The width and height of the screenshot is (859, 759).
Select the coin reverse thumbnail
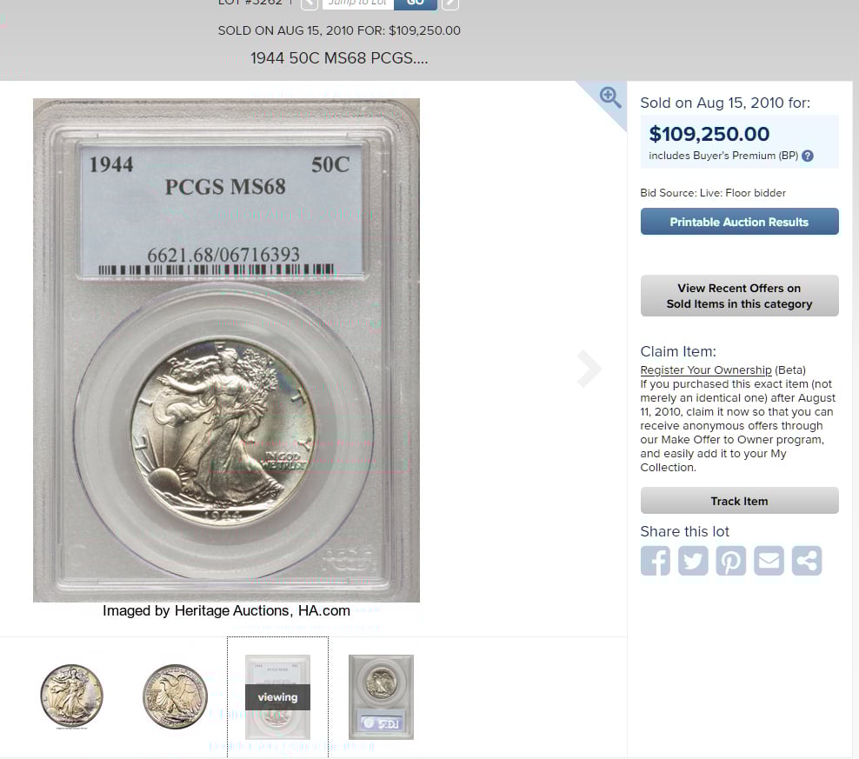(x=176, y=696)
